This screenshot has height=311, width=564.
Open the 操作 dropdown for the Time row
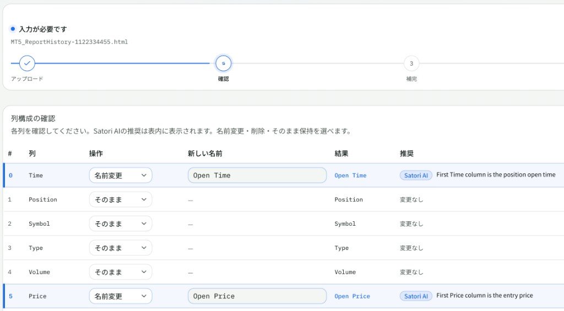tap(121, 176)
